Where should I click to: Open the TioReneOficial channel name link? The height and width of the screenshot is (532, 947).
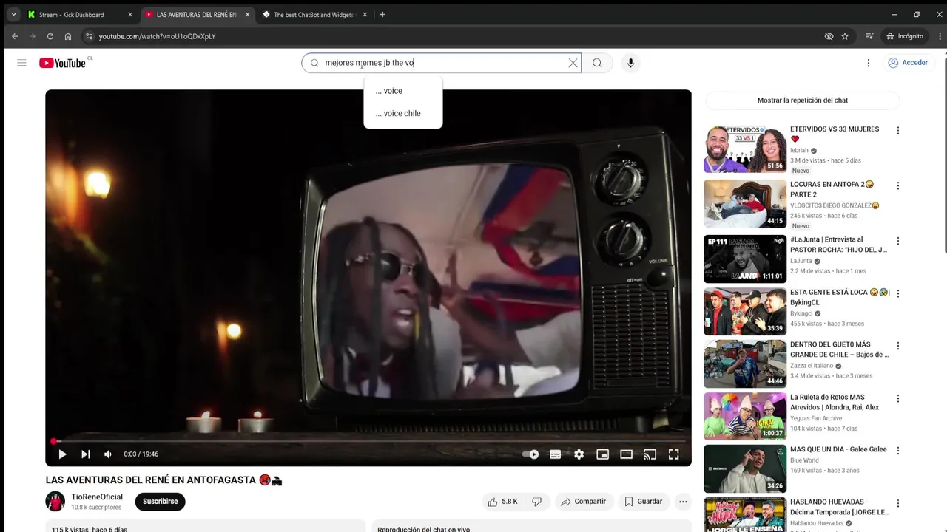point(97,497)
